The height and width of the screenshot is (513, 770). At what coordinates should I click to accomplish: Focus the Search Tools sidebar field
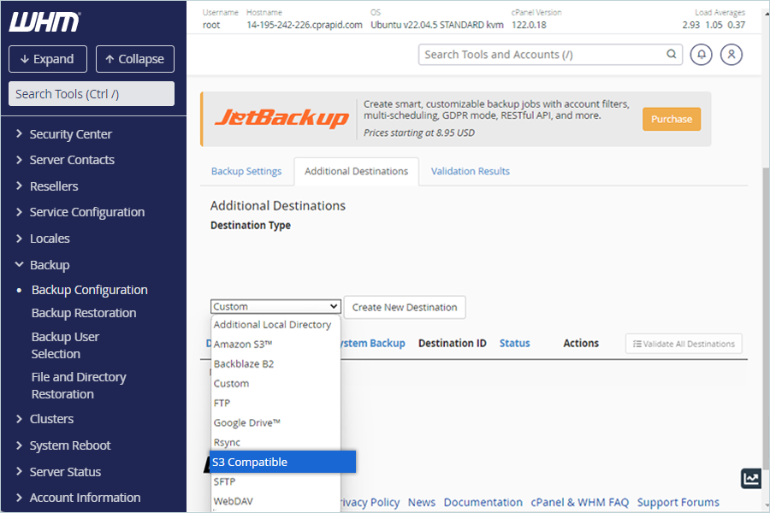click(92, 94)
